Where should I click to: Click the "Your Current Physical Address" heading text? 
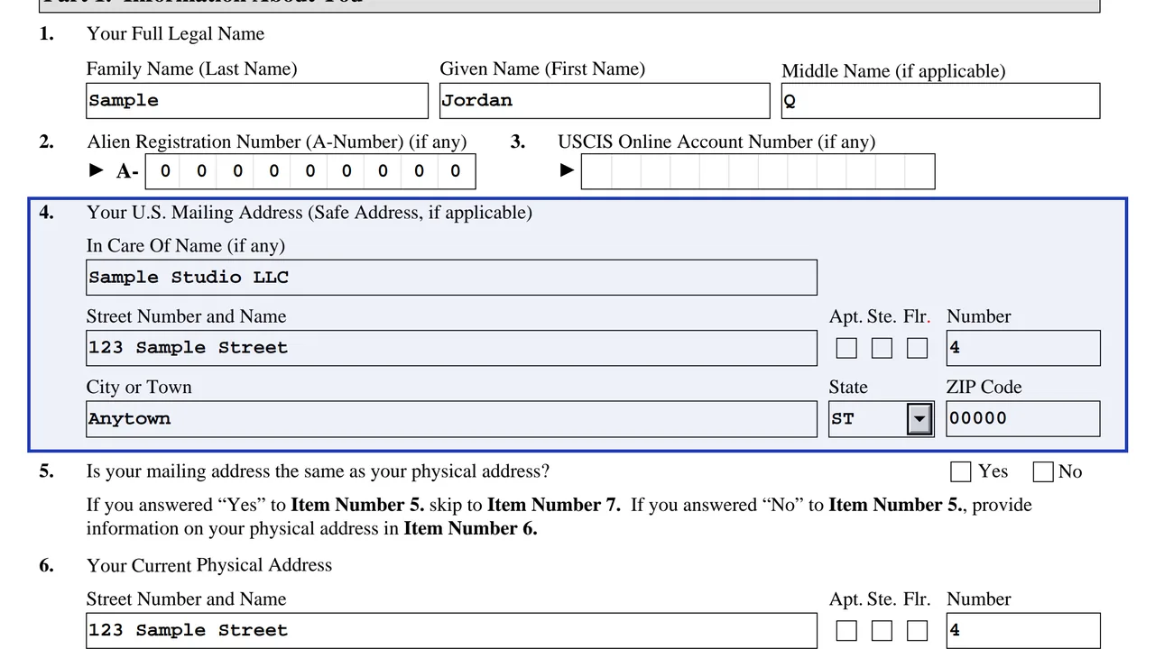(x=209, y=565)
